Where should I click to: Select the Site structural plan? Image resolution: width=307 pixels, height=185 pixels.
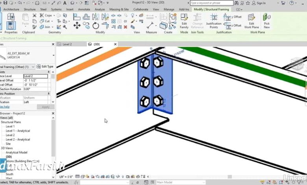click(8, 144)
